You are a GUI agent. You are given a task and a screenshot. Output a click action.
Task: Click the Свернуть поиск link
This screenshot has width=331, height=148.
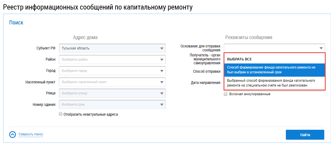point(31,135)
